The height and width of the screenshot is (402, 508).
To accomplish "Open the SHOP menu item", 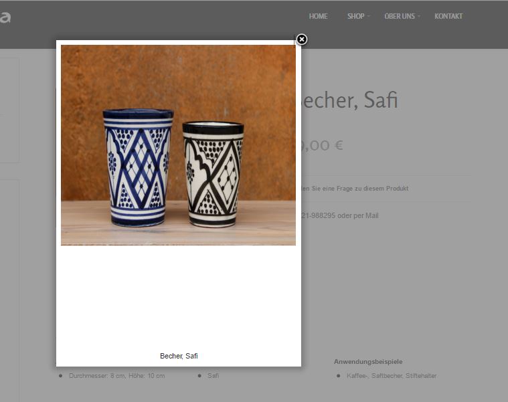I will [x=355, y=16].
